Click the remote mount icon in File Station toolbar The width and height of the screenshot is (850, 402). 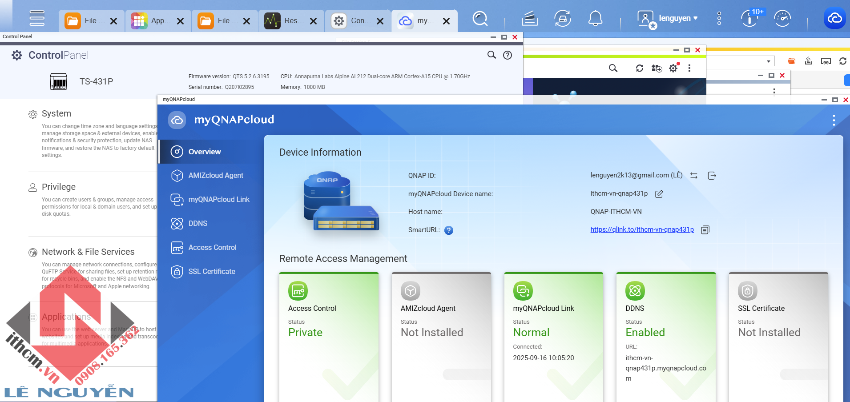coord(826,61)
